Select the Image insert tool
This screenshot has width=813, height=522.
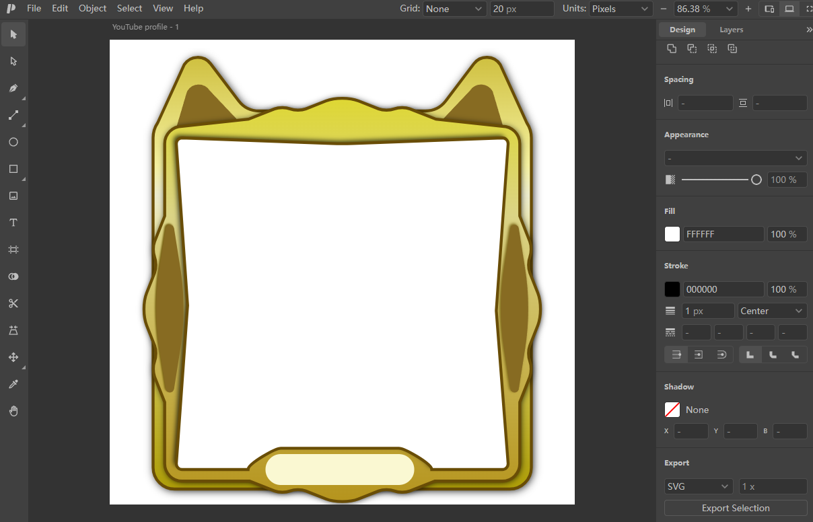[x=13, y=196]
